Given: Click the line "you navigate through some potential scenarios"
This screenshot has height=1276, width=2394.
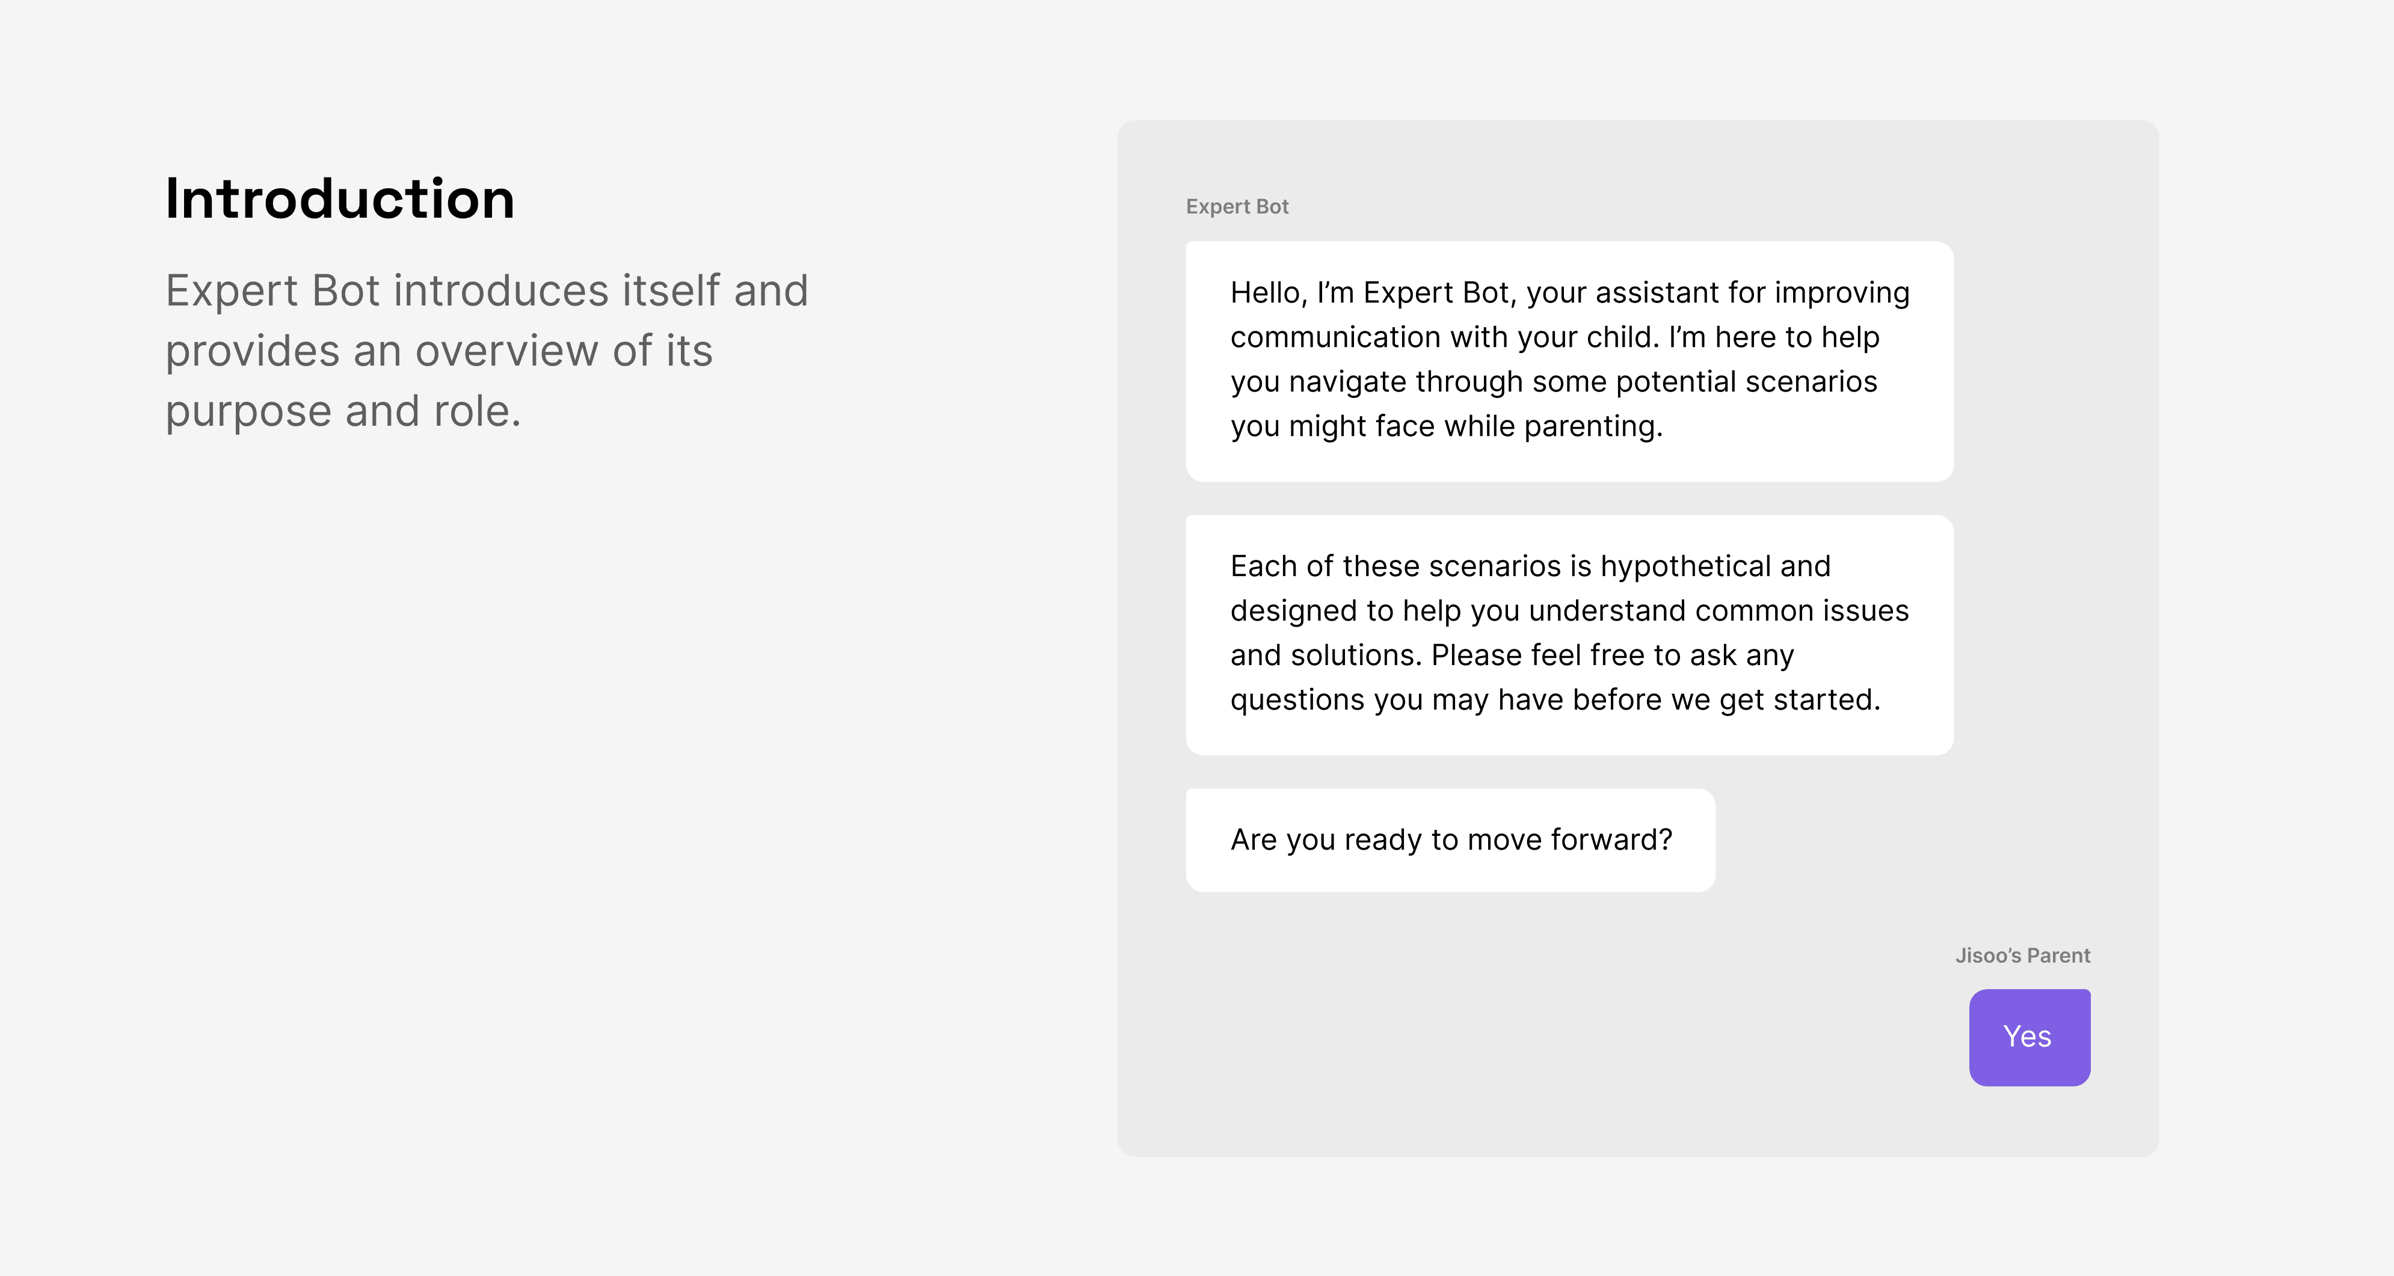Looking at the screenshot, I should click(1554, 382).
